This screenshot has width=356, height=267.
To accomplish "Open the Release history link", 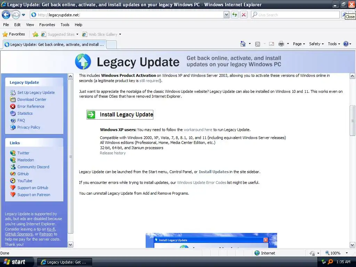I will (113, 153).
